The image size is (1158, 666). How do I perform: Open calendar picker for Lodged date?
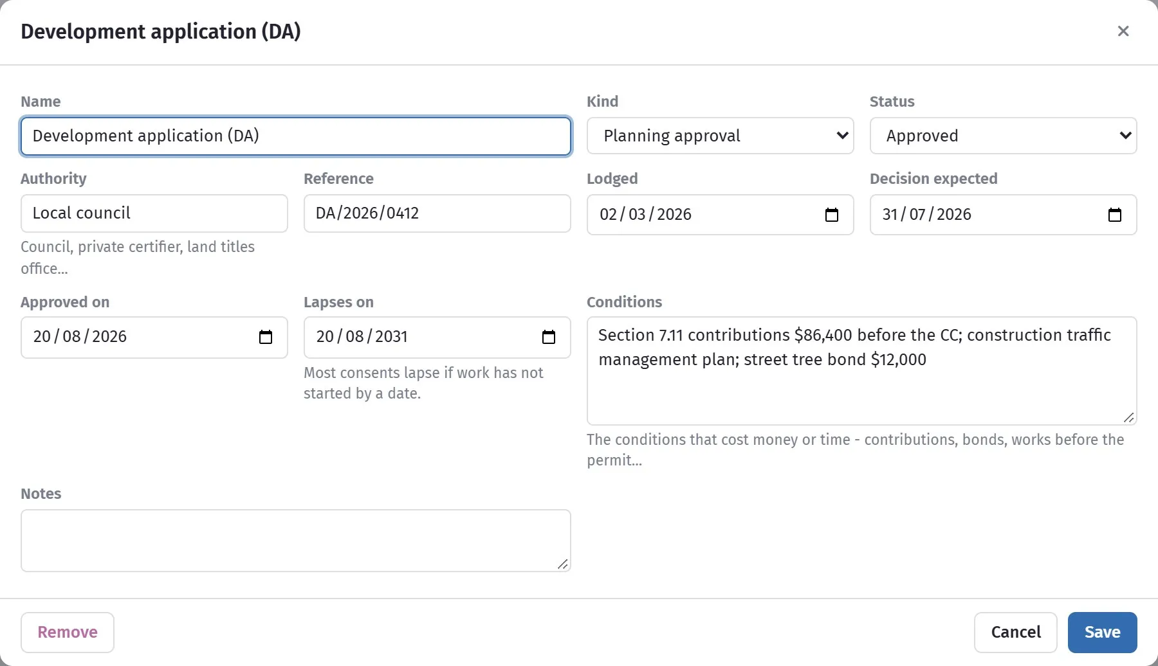pos(831,215)
